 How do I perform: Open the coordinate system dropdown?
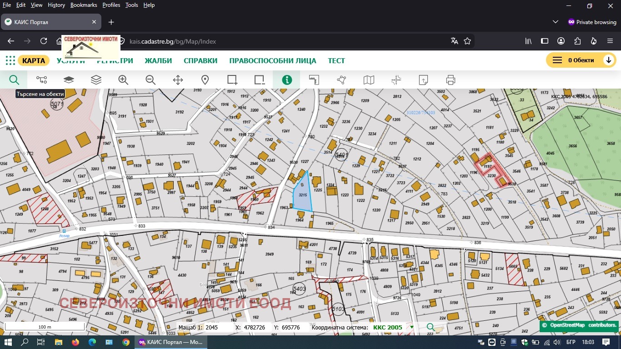[x=412, y=327]
